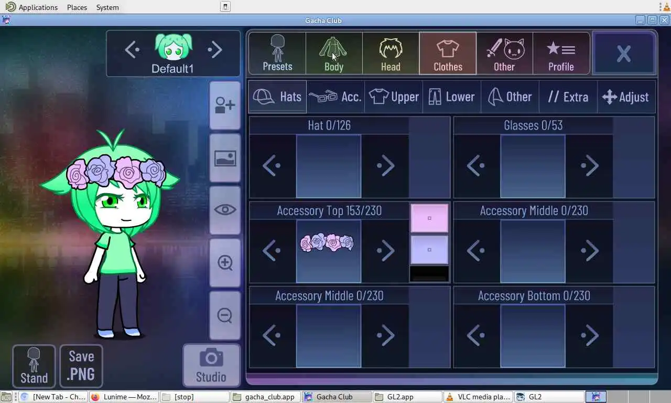Zoom out with the magnifier minus
The width and height of the screenshot is (671, 403).
(225, 315)
